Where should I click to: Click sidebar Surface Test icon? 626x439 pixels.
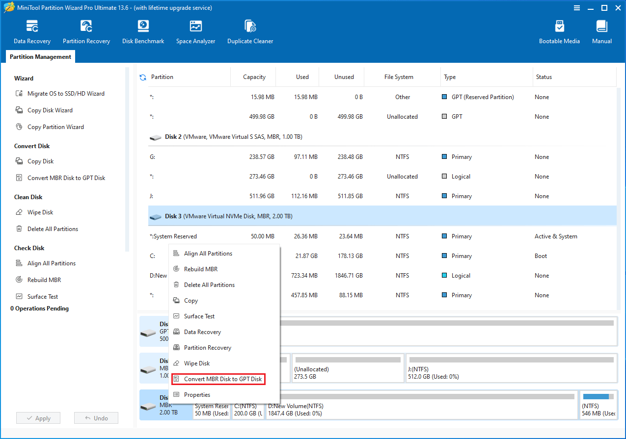[19, 297]
